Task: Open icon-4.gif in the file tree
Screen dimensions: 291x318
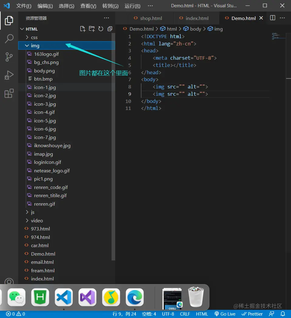Action: click(x=44, y=112)
